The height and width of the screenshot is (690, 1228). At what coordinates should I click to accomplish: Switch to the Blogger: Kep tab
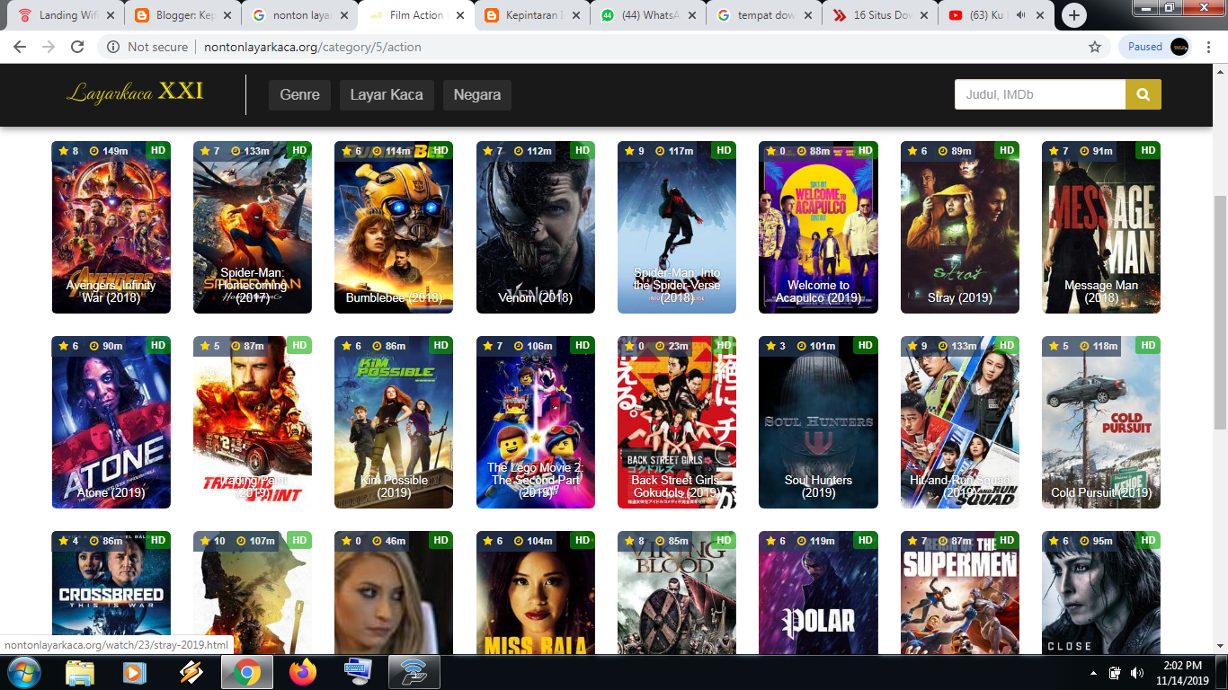(184, 15)
